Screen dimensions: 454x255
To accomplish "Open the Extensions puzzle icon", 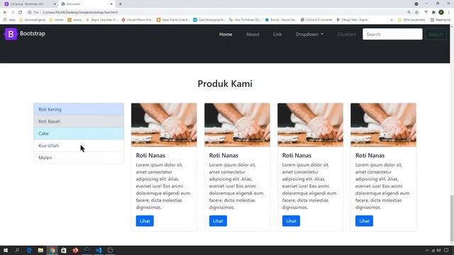I will (x=433, y=13).
